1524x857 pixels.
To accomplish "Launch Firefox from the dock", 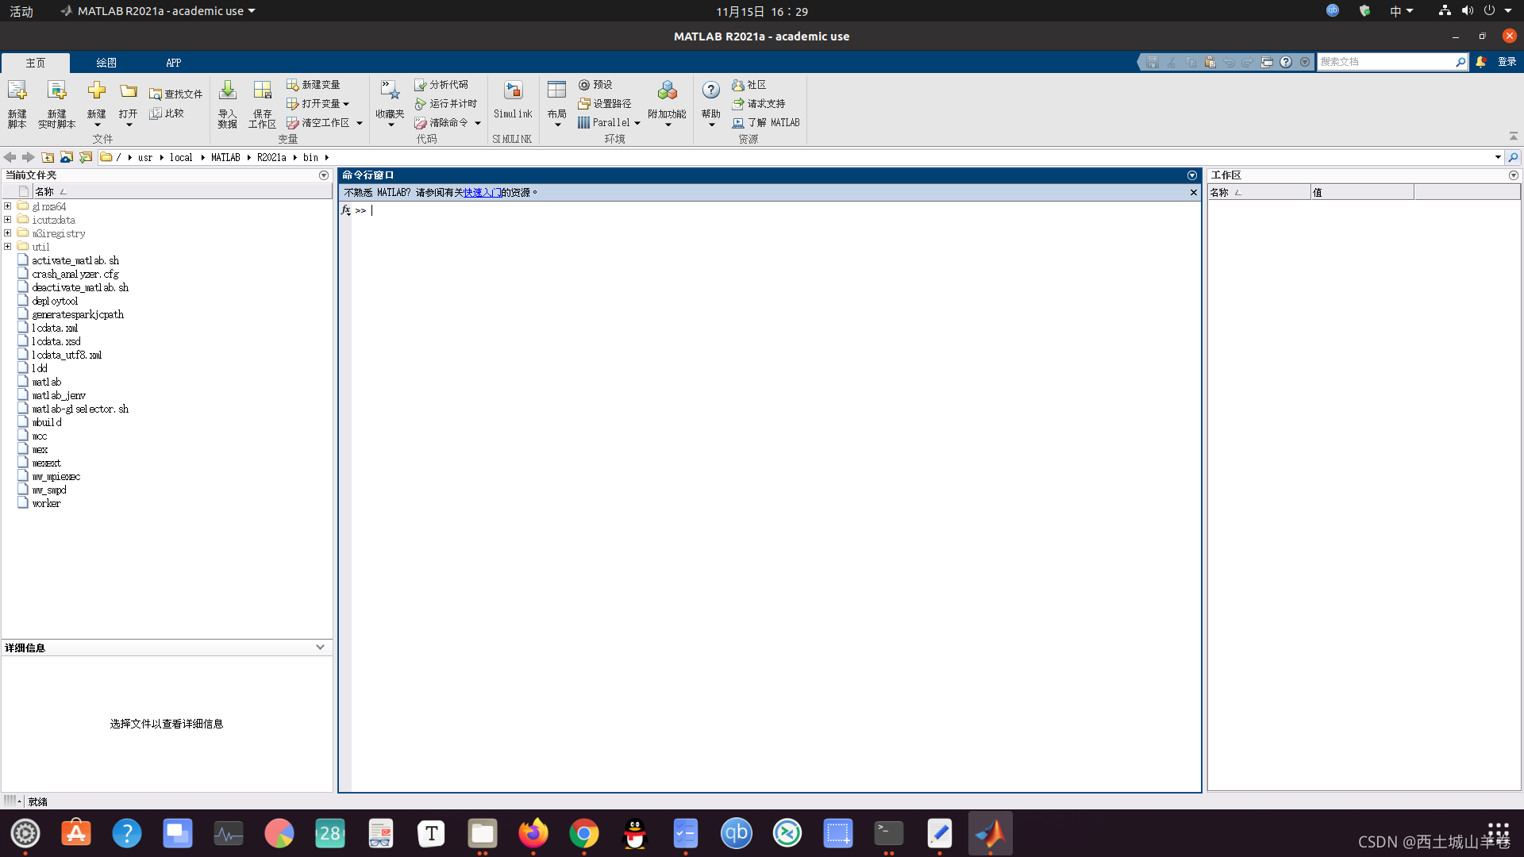I will 533,833.
